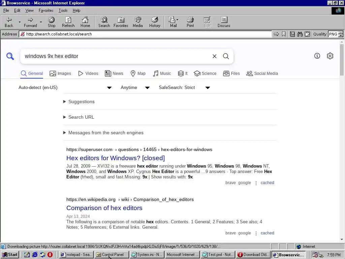Open the Media toolbar button

[x=138, y=22]
